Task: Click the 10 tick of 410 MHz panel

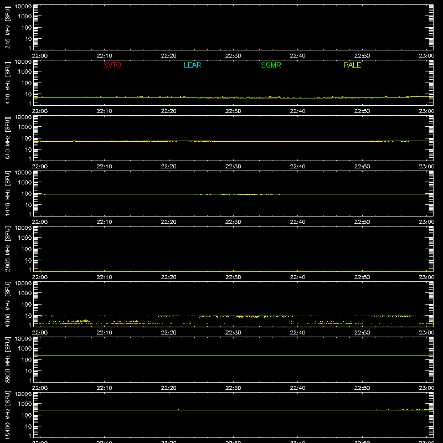Action: point(28,94)
